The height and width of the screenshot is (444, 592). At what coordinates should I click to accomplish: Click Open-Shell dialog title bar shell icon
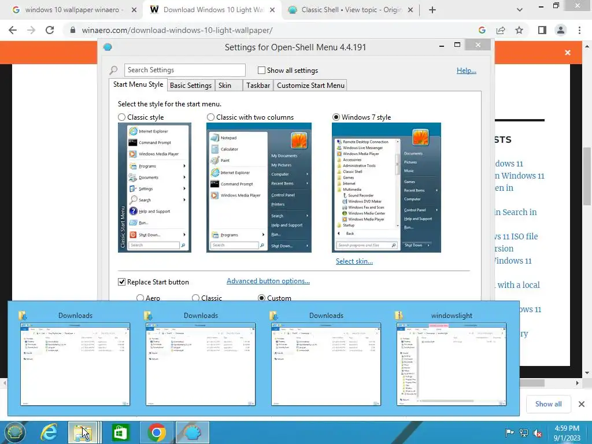[108, 47]
